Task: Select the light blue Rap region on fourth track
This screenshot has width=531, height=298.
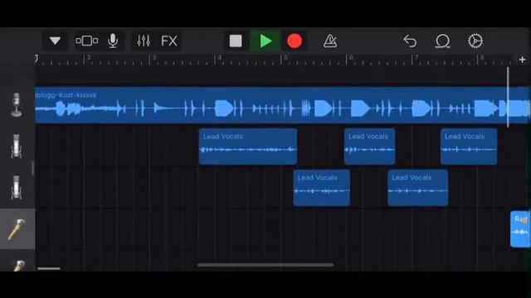Action: (x=520, y=228)
